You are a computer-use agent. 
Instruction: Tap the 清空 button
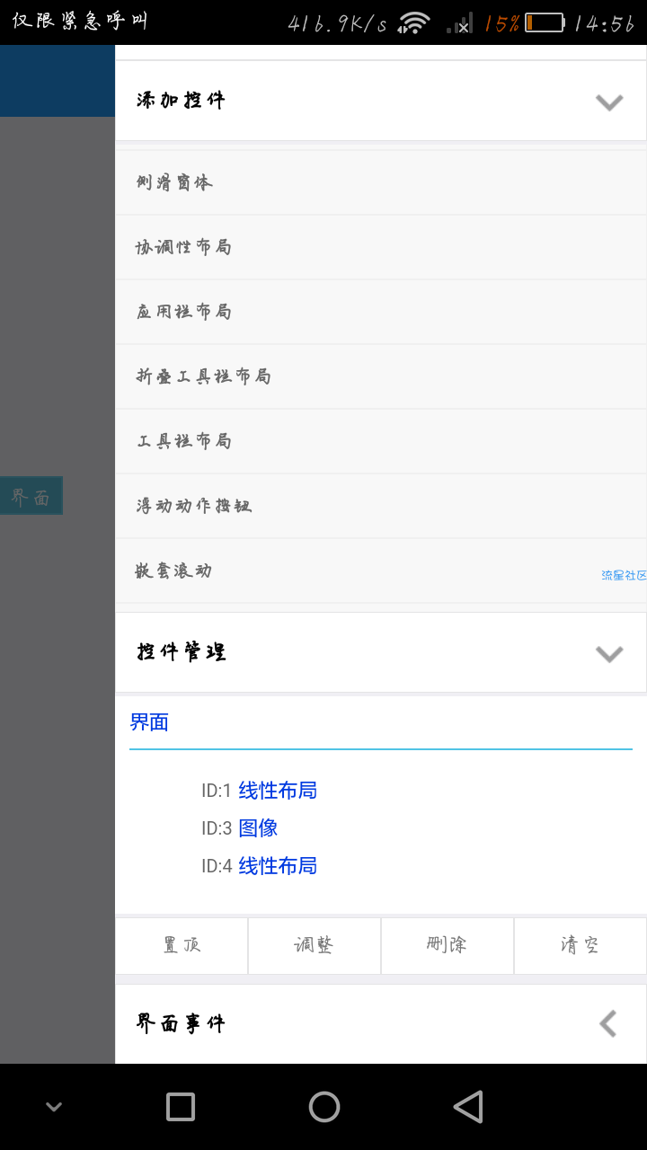pyautogui.click(x=581, y=945)
